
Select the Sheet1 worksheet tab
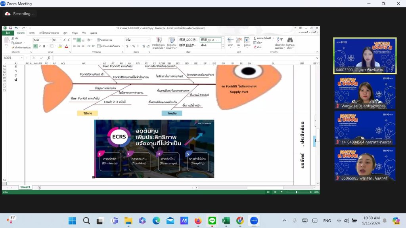click(x=25, y=187)
